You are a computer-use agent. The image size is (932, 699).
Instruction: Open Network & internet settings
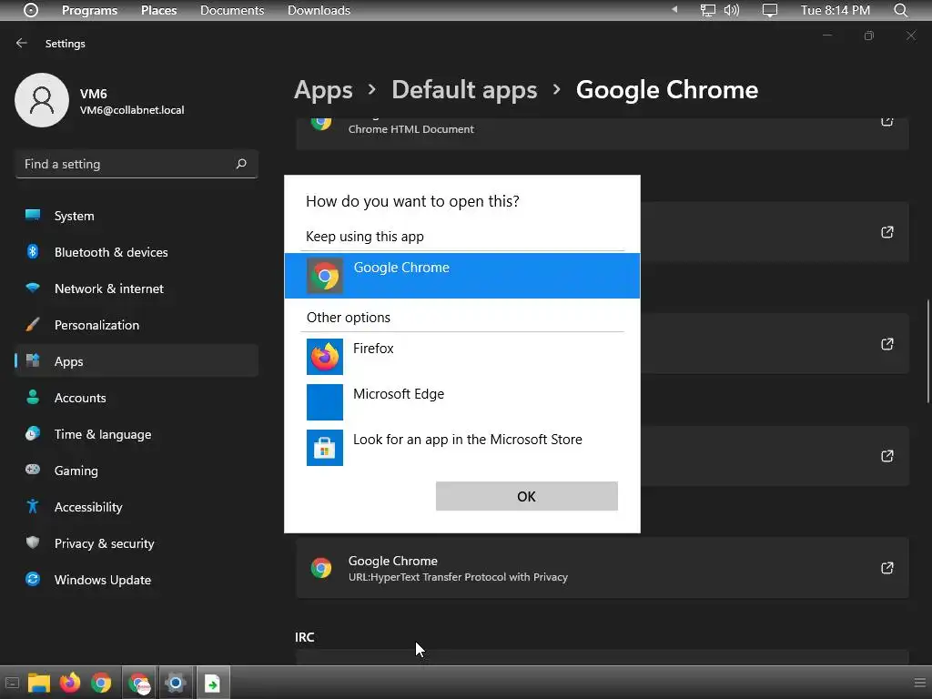[137, 289]
